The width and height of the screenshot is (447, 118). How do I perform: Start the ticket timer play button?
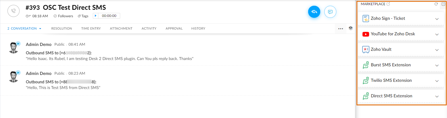tap(96, 16)
